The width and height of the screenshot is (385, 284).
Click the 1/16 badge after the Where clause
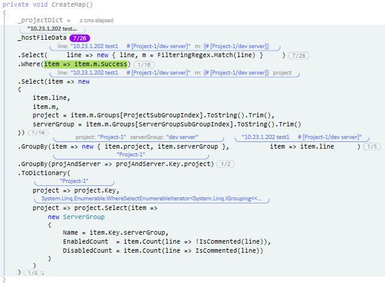144,64
